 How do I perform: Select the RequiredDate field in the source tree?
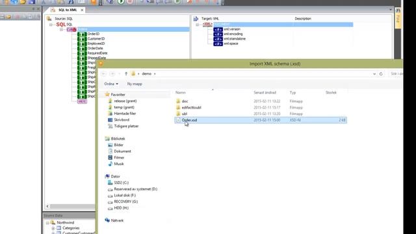[x=97, y=53]
